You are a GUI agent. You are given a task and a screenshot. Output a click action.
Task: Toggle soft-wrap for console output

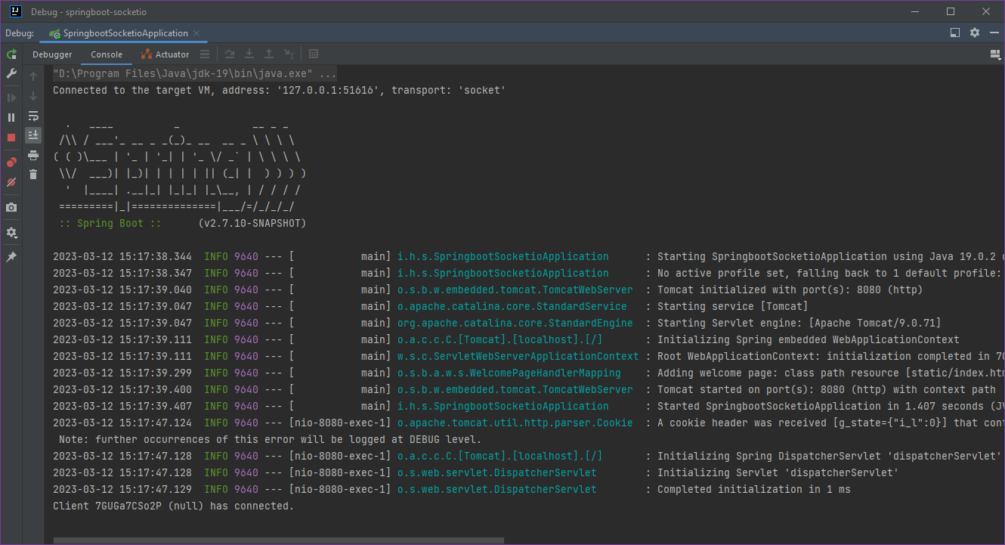click(x=33, y=116)
